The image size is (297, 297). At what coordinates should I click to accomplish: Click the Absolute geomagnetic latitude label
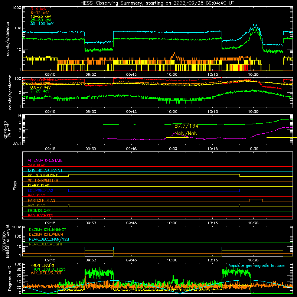[257, 266]
